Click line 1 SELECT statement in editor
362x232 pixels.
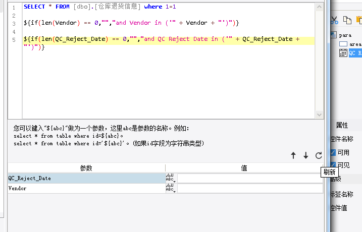coord(100,7)
